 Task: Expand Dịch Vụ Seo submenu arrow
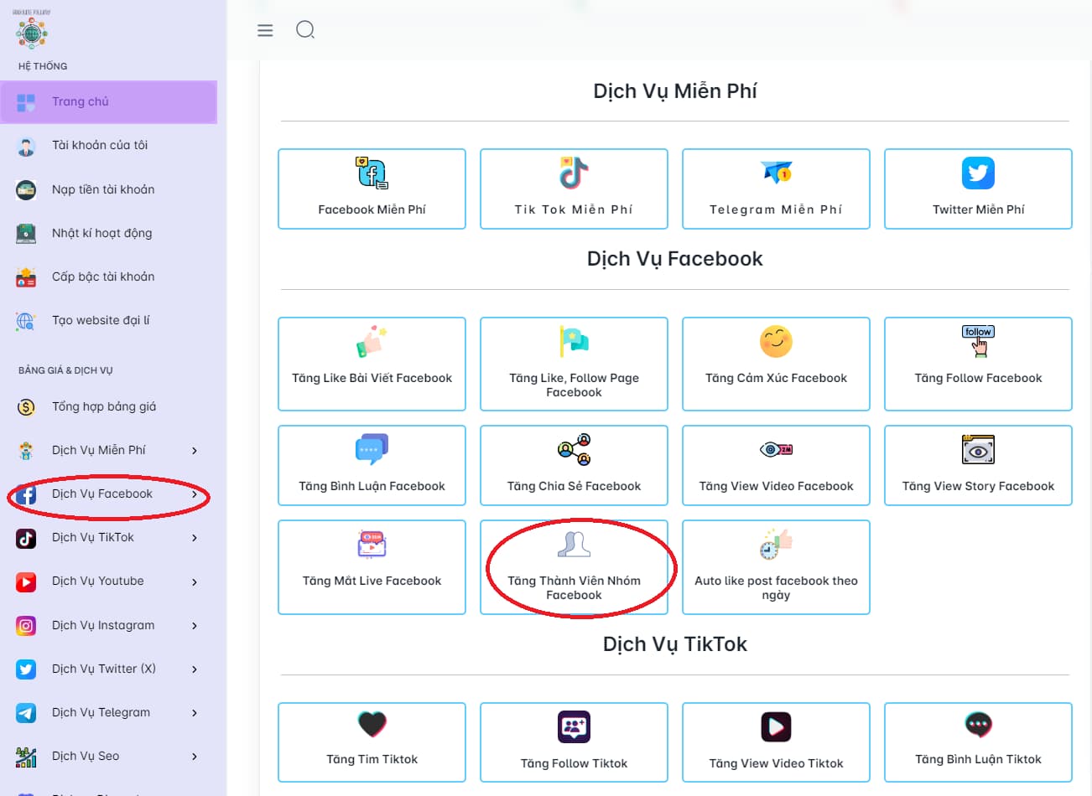(x=195, y=757)
